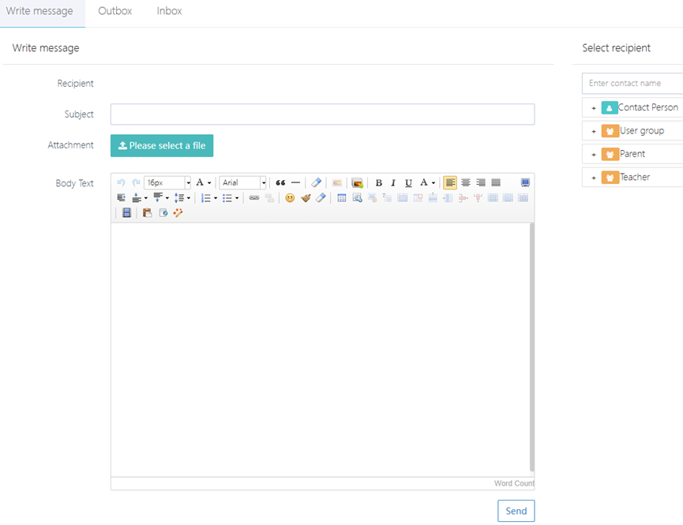Switch to the Outbox tab
The image size is (683, 525).
(115, 12)
